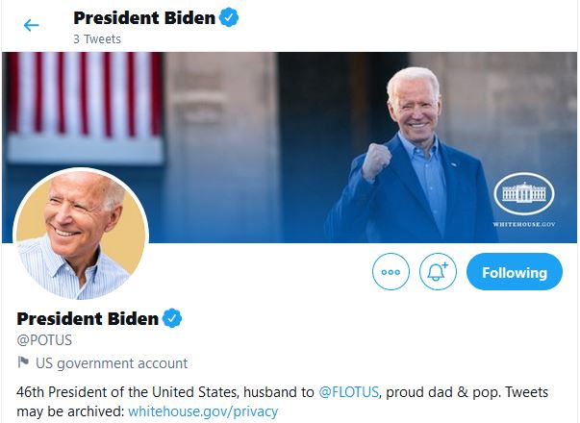
Task: Go back using the left arrow
Action: [x=32, y=25]
